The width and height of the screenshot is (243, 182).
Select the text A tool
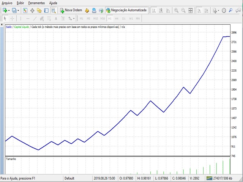coord(56,19)
